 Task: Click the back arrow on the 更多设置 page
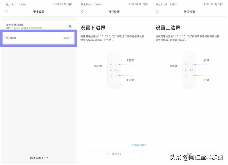pos(7,12)
